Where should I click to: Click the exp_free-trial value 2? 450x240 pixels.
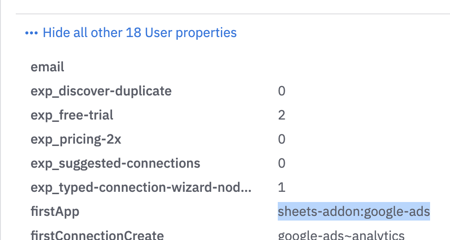[281, 115]
